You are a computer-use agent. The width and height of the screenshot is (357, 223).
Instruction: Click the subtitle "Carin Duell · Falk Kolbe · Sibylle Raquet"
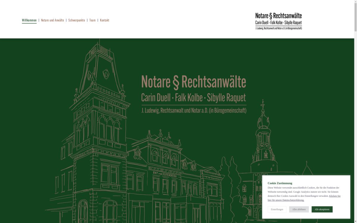pyautogui.click(x=194, y=97)
